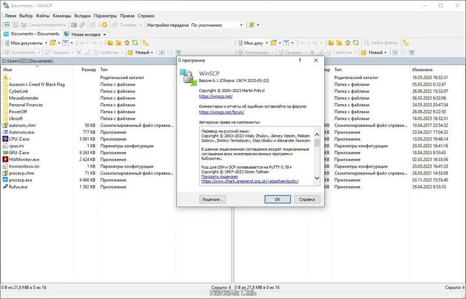Switch to the 'Documents – Documents' tab
This screenshot has height=299, width=466.
click(31, 34)
